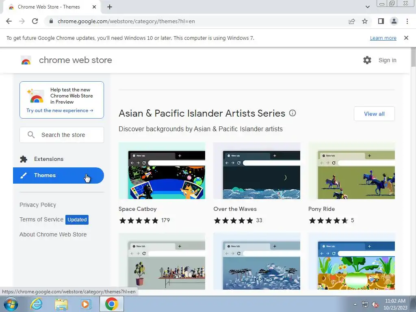This screenshot has width=416, height=312.
Task: Share this page using the share icon
Action: tap(352, 21)
